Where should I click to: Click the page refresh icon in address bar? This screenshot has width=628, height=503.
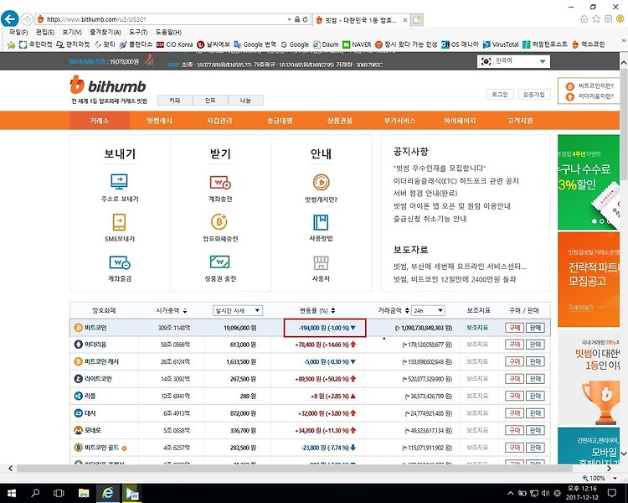coord(305,18)
